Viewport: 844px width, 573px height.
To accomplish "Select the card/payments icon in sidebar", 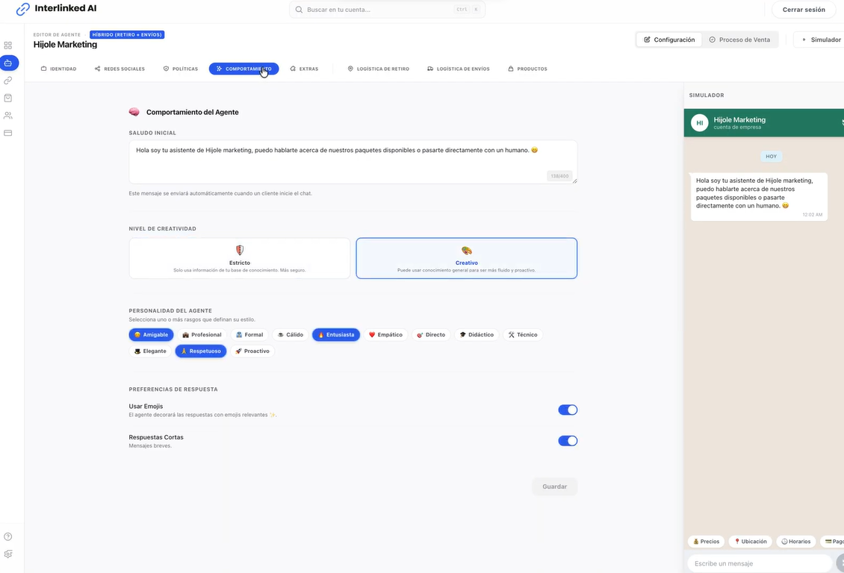I will (7, 132).
